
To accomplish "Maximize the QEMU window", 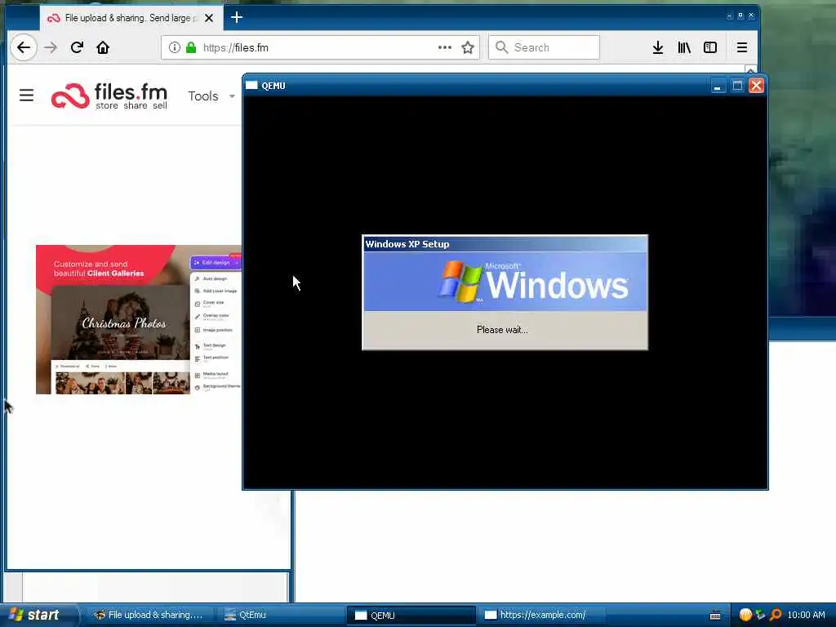I will point(737,86).
